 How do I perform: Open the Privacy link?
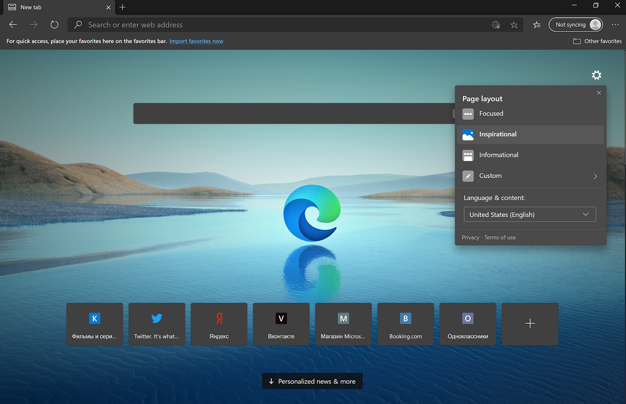click(x=470, y=238)
